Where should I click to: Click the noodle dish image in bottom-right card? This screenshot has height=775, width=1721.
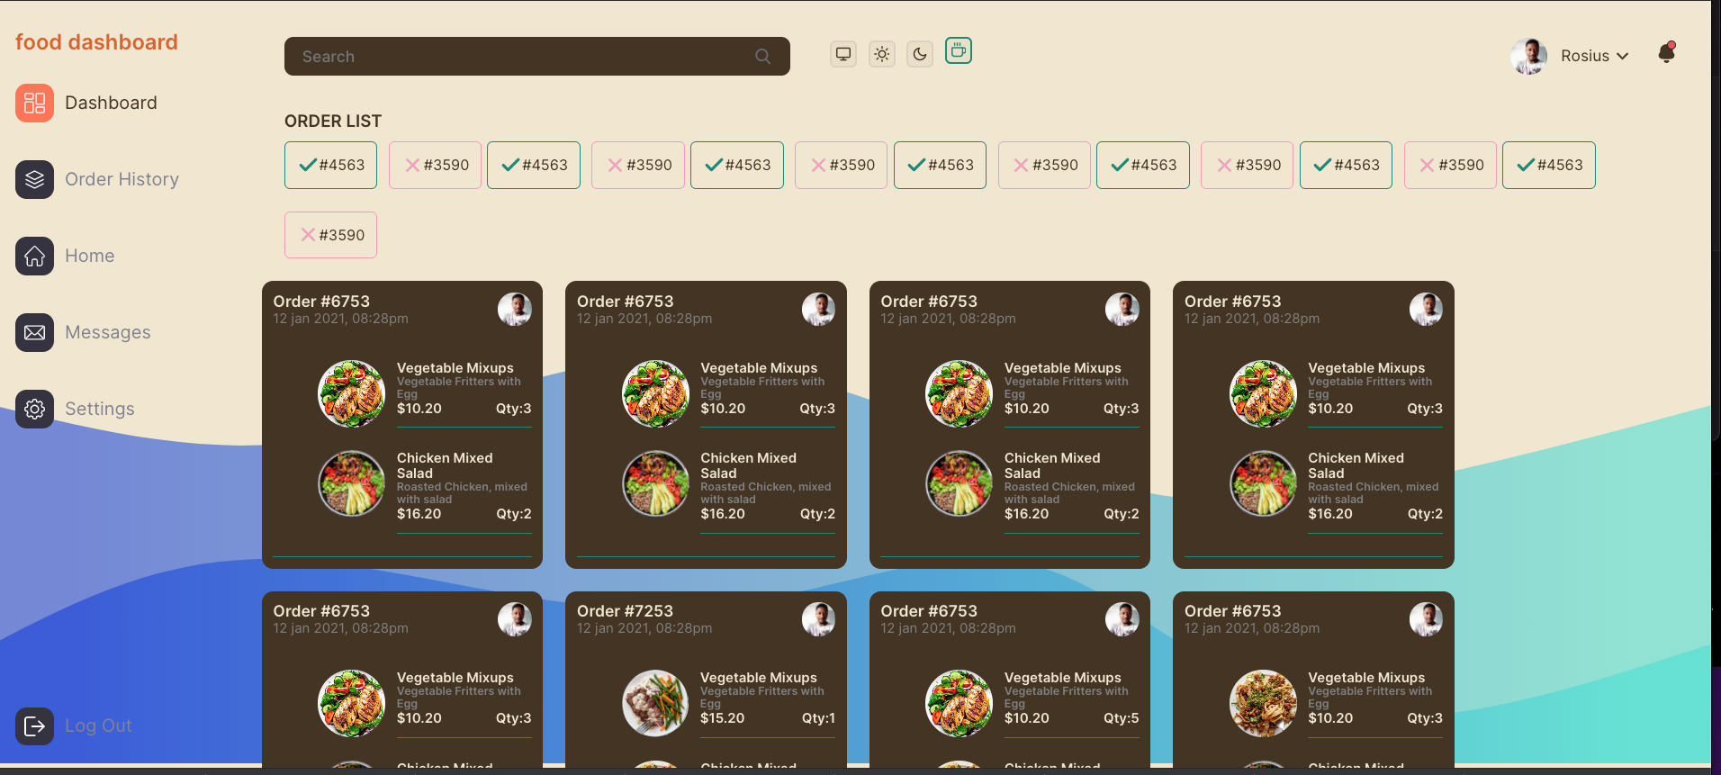(1264, 703)
